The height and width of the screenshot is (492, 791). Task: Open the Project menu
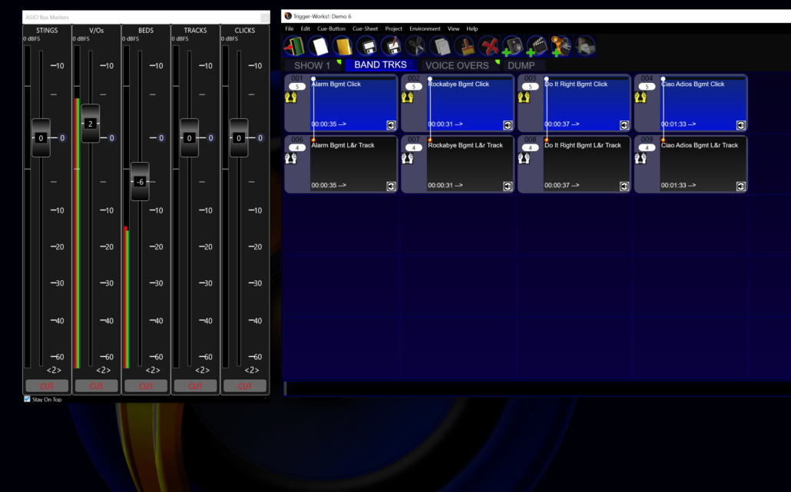tap(393, 28)
